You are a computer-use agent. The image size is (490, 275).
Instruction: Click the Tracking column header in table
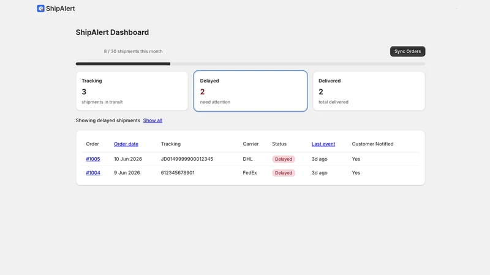[x=171, y=144]
